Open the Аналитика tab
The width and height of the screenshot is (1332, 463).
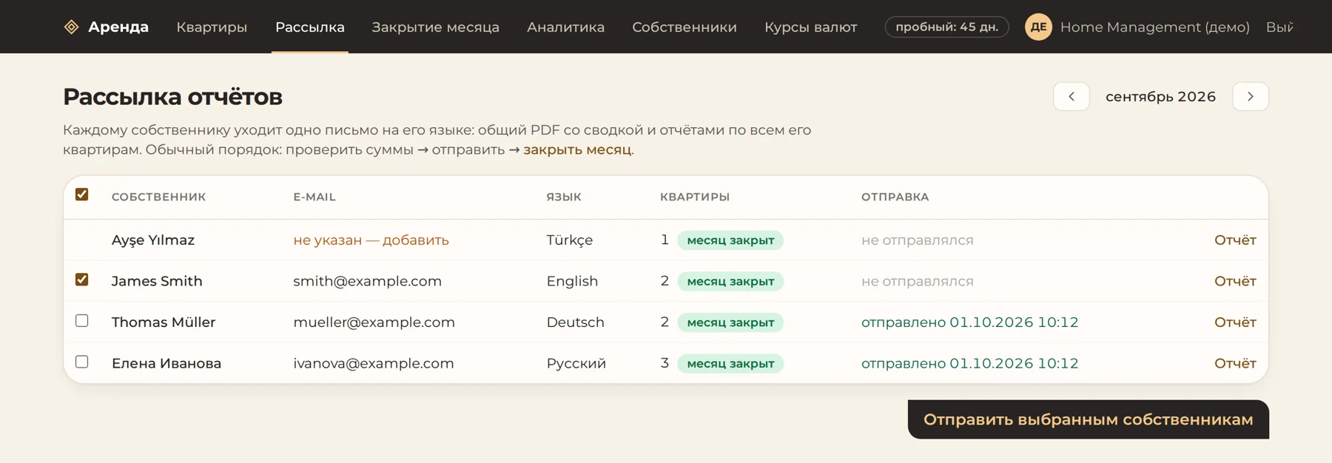(565, 27)
